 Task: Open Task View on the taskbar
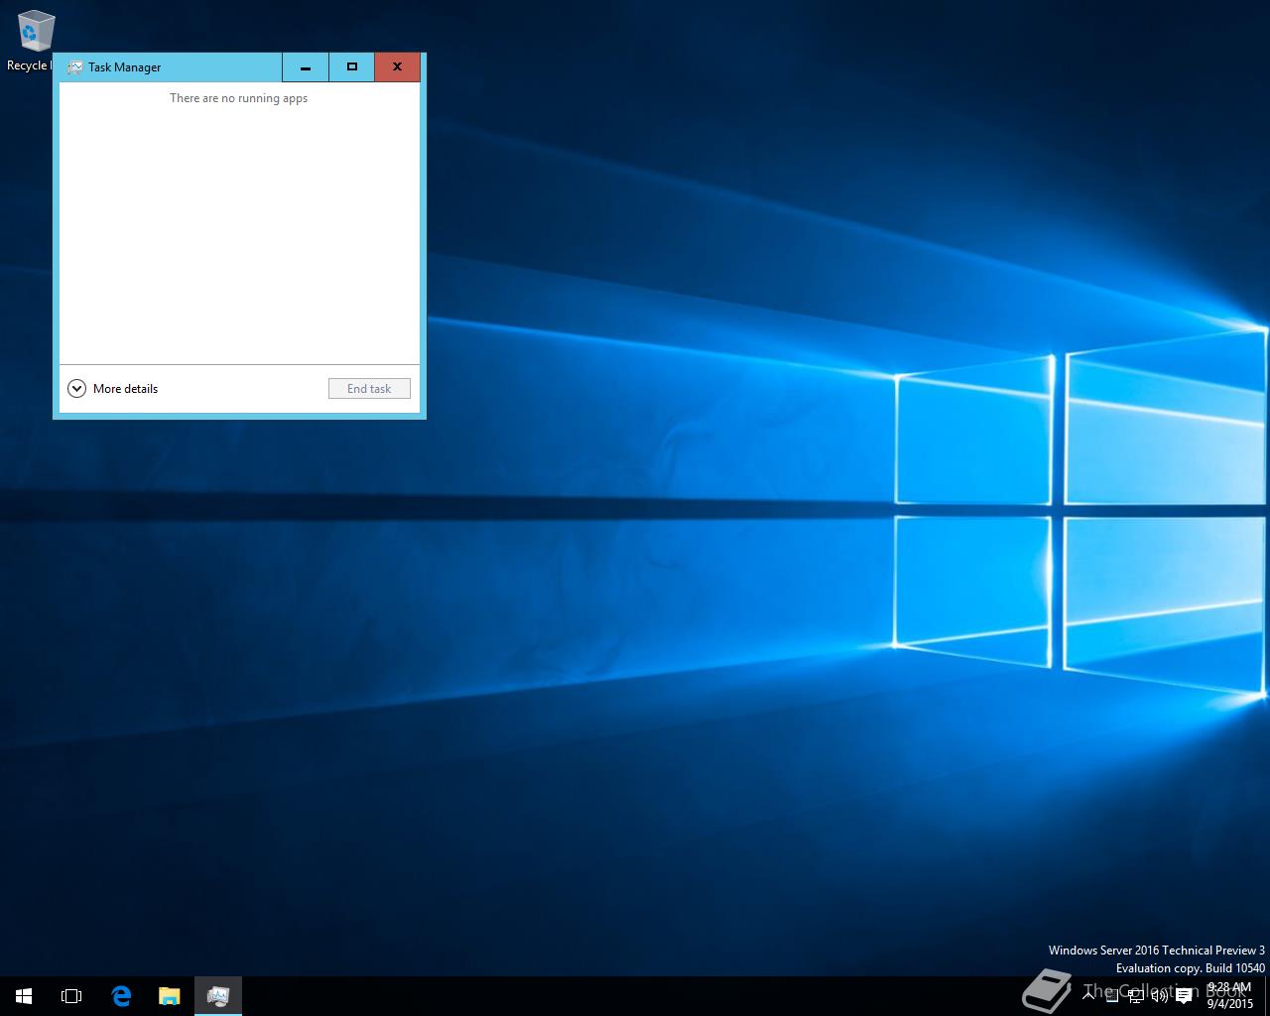point(71,996)
